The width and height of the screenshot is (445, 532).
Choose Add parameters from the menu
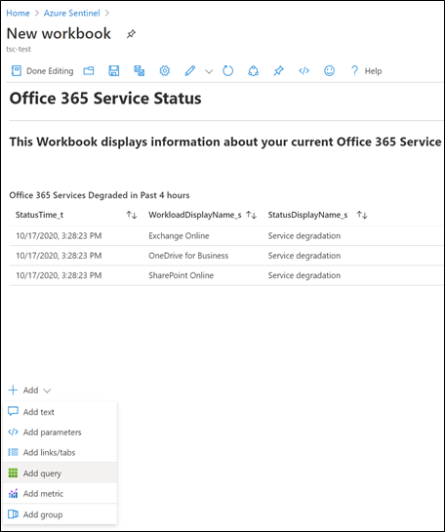pyautogui.click(x=61, y=432)
